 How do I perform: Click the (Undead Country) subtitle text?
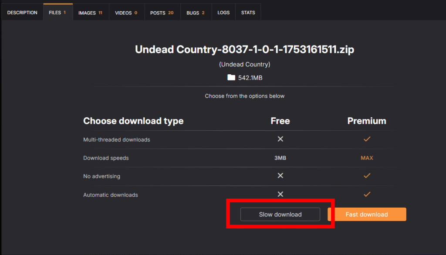click(x=245, y=64)
